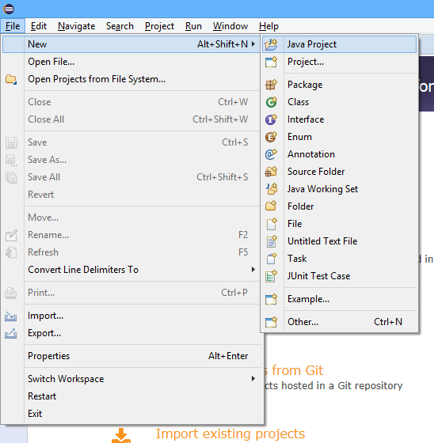Create an Untitled Text File

click(339, 241)
